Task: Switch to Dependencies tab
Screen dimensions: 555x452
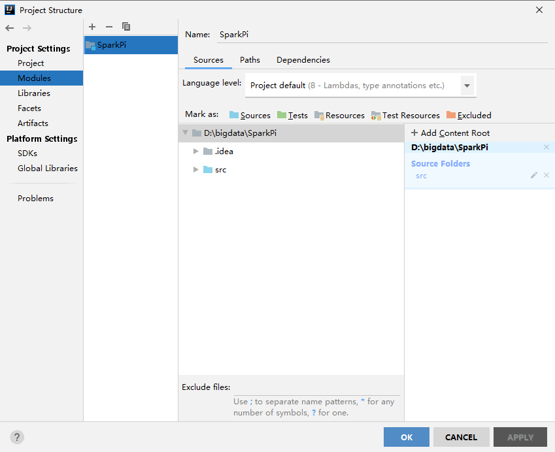Action: click(303, 60)
